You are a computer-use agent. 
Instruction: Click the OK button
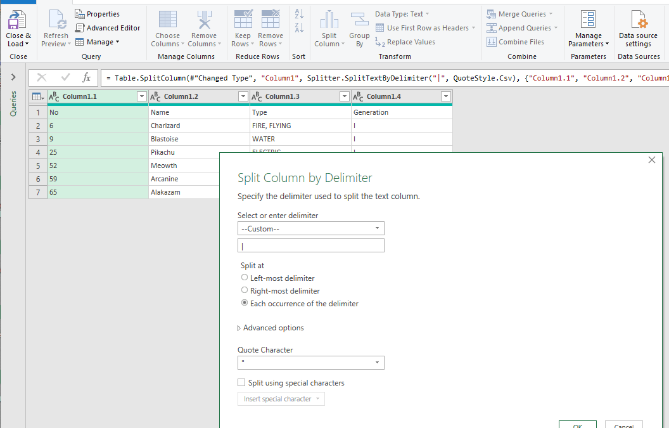[577, 425]
